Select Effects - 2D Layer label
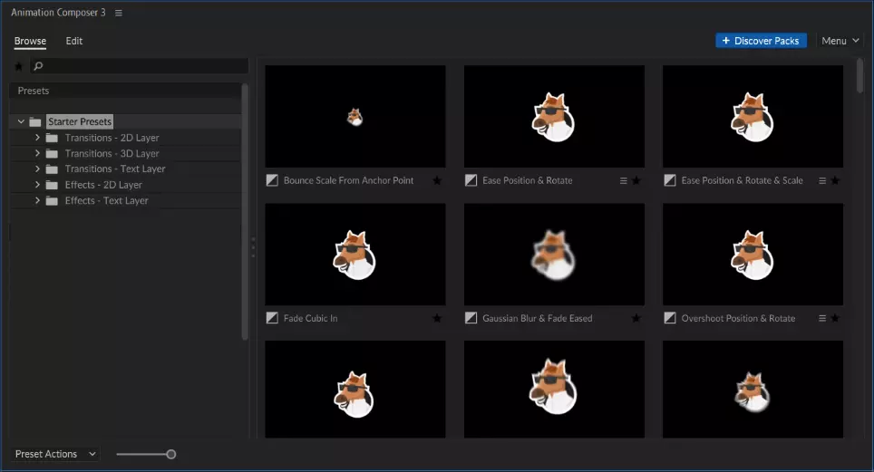874x472 pixels. pyautogui.click(x=103, y=185)
